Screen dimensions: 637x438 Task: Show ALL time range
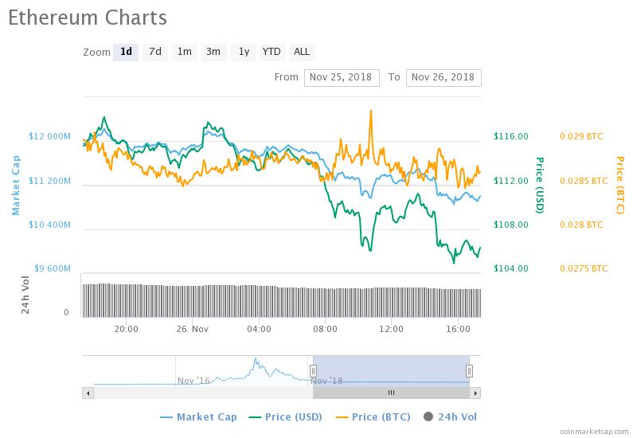click(302, 52)
